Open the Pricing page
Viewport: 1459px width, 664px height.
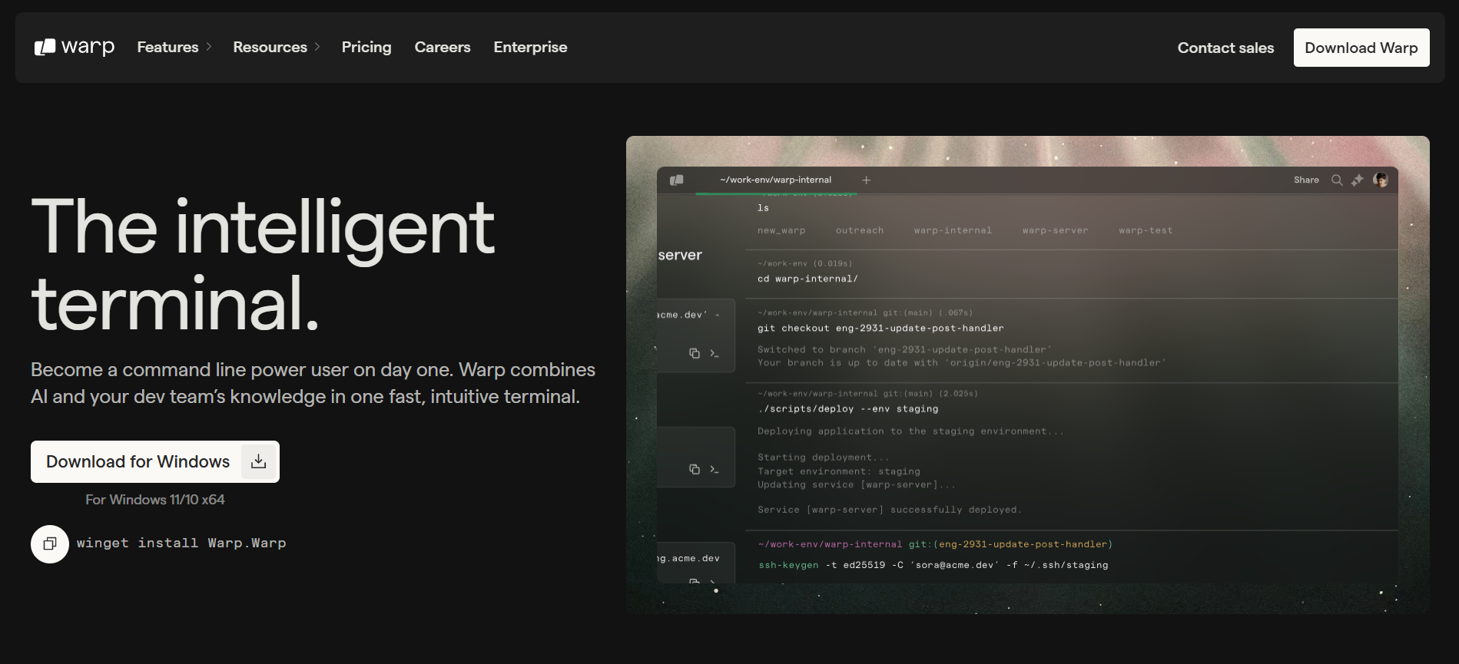tap(366, 47)
